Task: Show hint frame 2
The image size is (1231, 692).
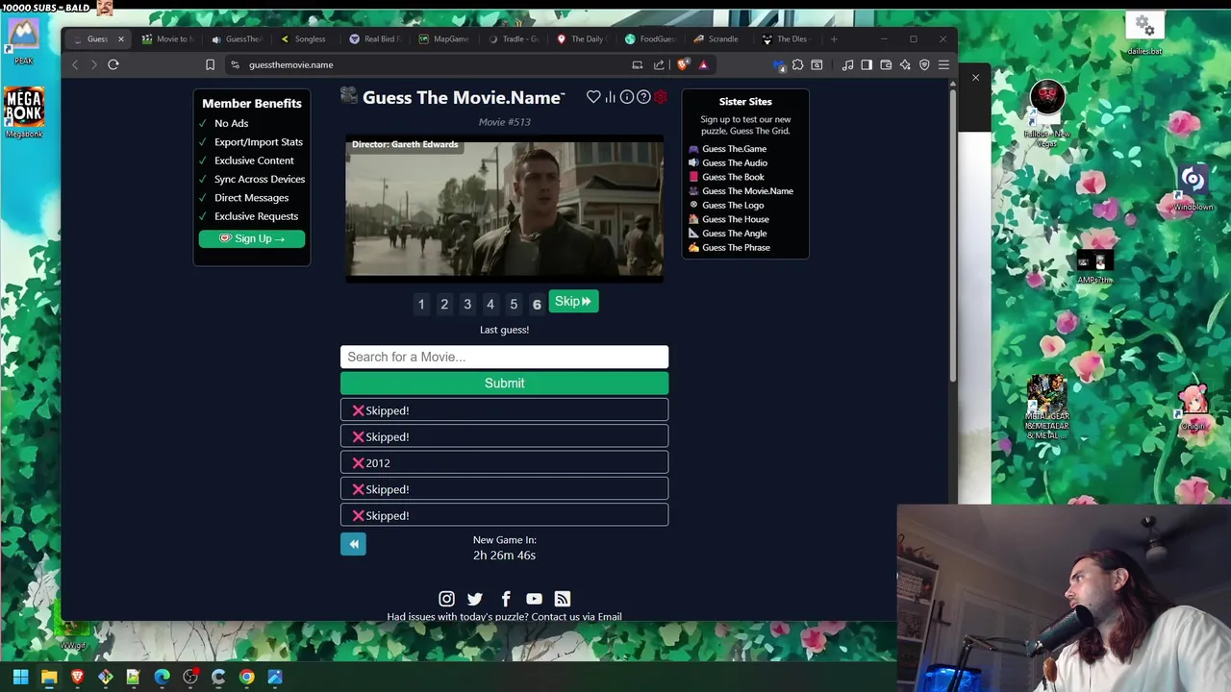Action: point(444,305)
